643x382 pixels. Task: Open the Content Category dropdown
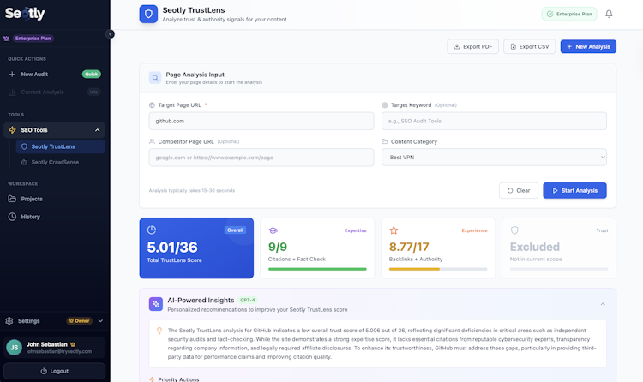494,158
